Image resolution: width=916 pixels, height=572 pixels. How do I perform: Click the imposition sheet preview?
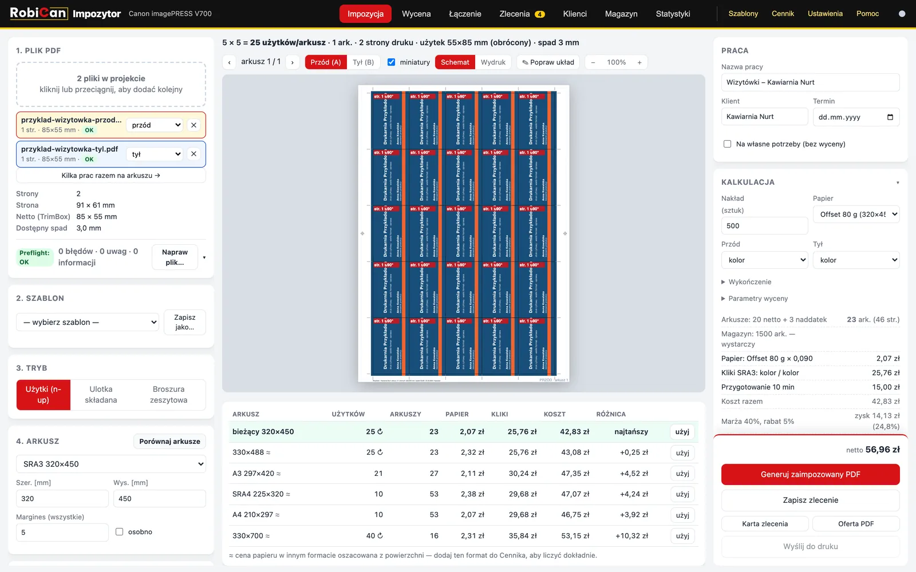point(464,233)
